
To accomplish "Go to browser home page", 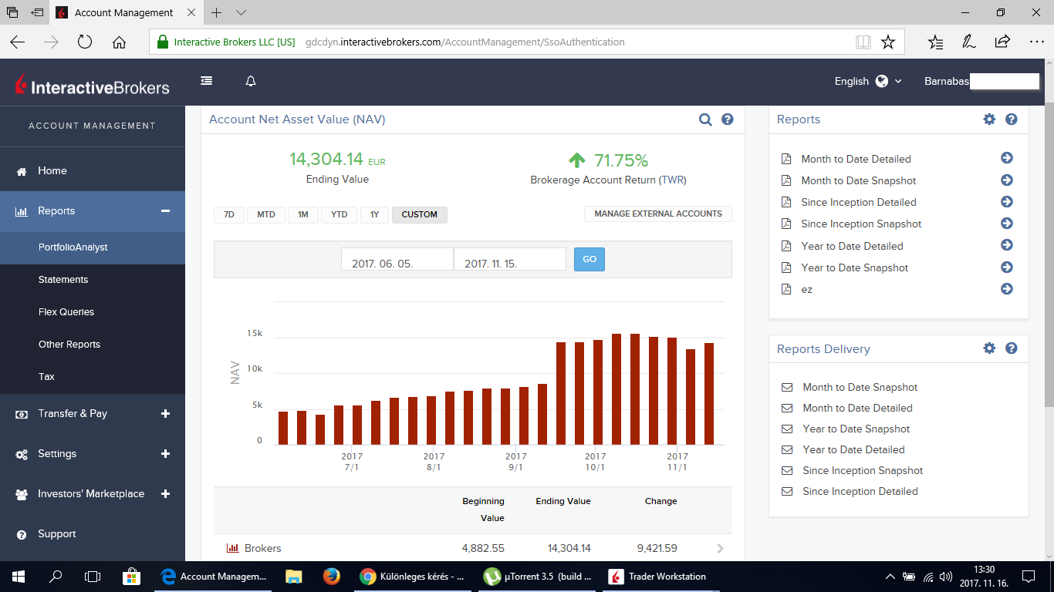I will coord(119,42).
